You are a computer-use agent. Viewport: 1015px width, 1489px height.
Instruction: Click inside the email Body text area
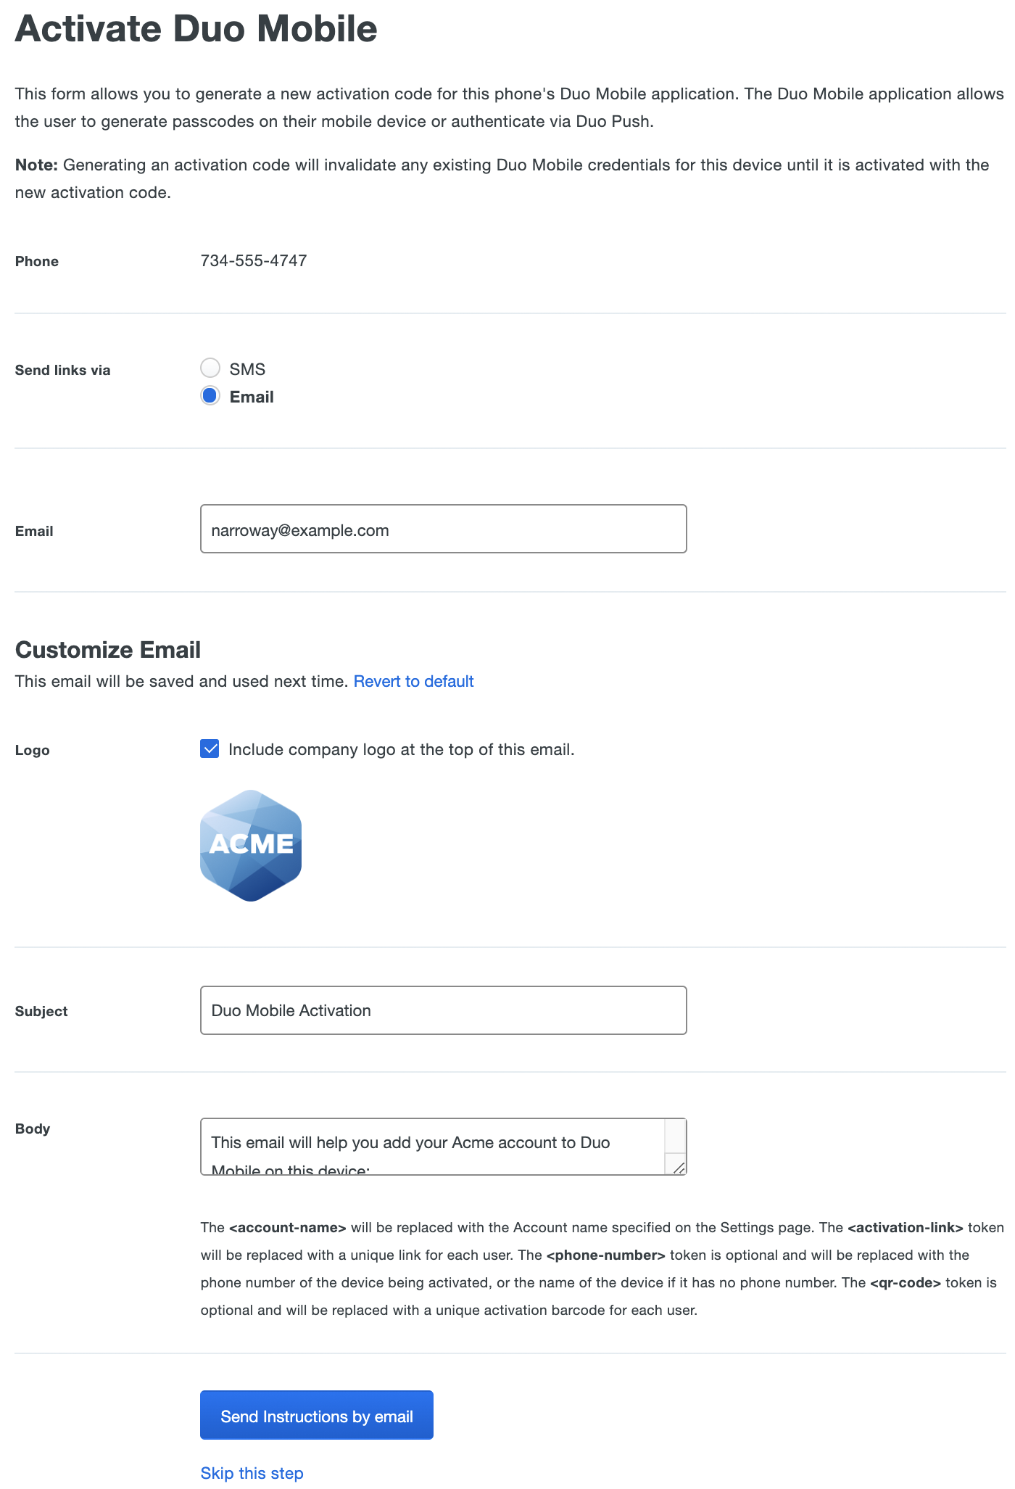pos(432,1146)
